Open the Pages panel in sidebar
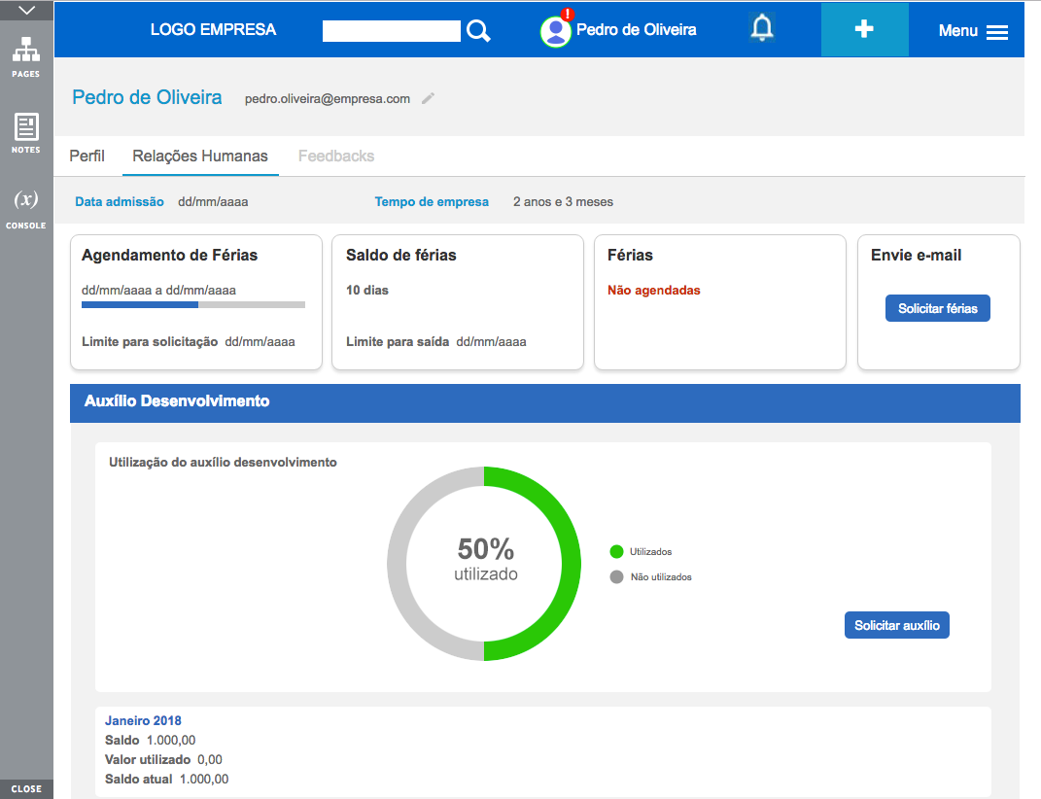This screenshot has height=799, width=1041. (26, 55)
